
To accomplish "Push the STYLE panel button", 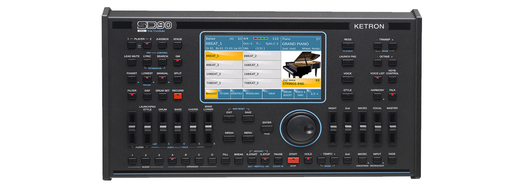I will pyautogui.click(x=348, y=96).
